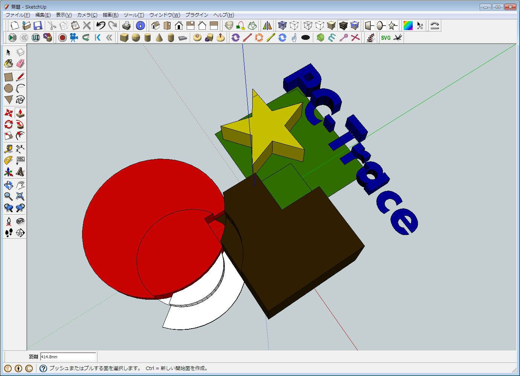Activate the Push/Pull tool

20,113
